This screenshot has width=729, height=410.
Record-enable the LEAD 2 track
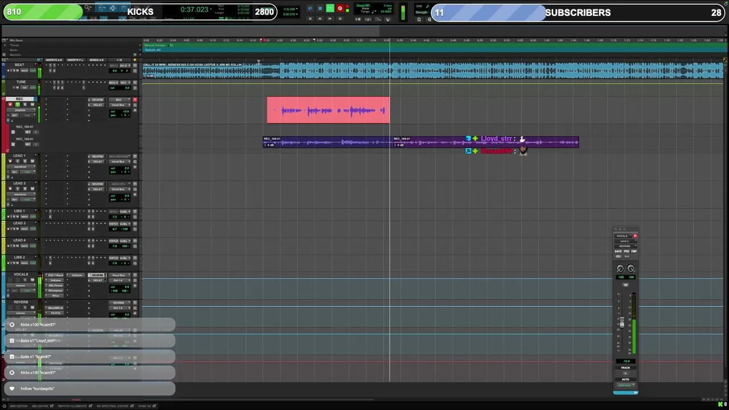click(x=10, y=189)
